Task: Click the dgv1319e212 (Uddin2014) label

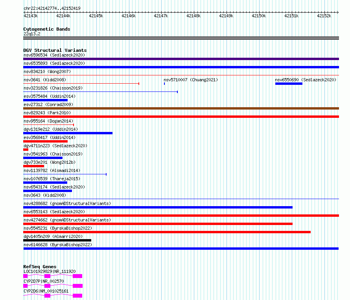Action: coord(51,129)
